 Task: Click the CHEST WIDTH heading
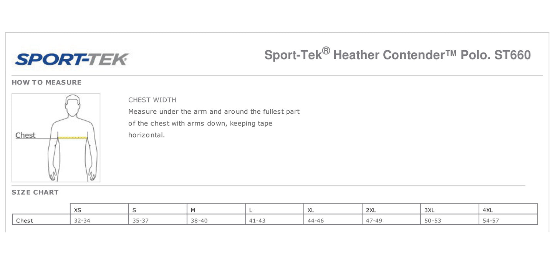pos(152,100)
